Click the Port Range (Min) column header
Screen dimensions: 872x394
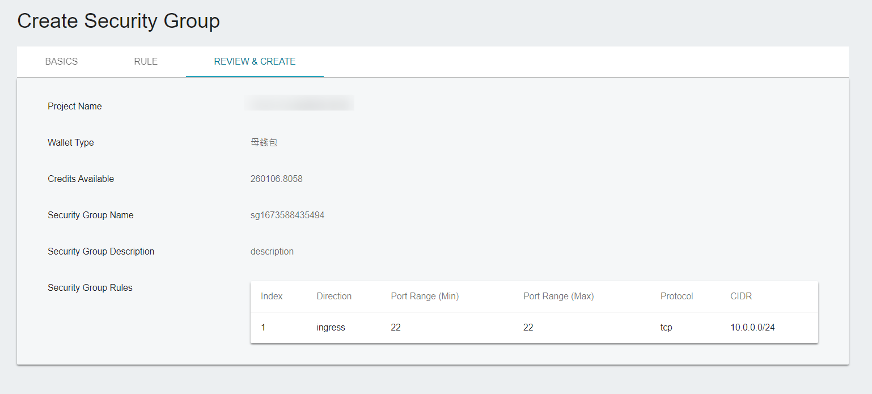click(x=425, y=296)
